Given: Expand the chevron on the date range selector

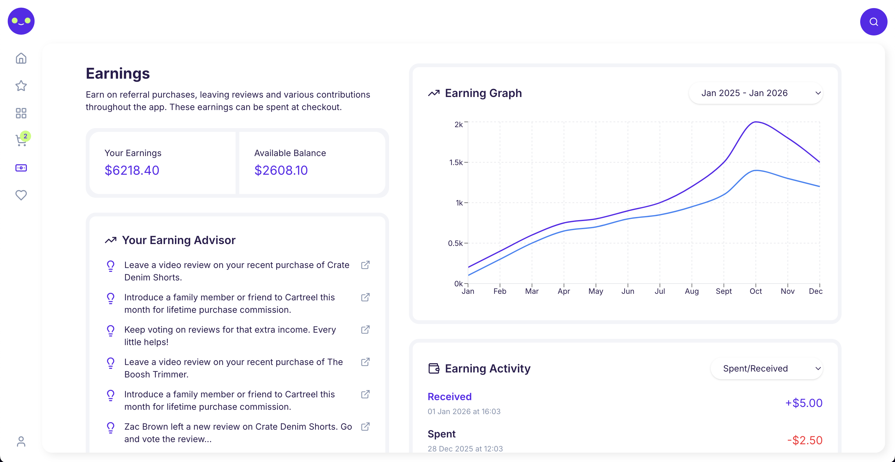Looking at the screenshot, I should pos(818,93).
